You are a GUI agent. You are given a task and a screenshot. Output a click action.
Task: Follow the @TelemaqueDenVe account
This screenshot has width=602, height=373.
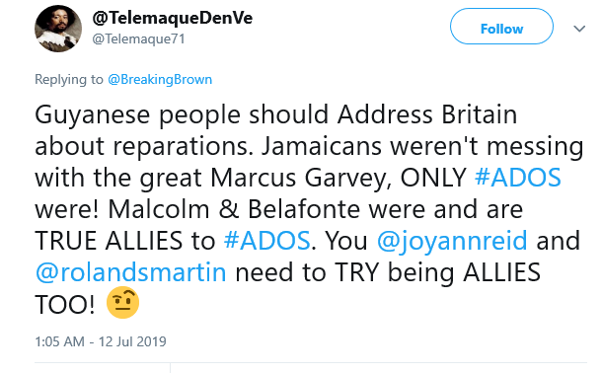click(x=501, y=27)
